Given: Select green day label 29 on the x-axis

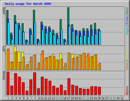Looking at the screenshot, I should [x=114, y=98].
